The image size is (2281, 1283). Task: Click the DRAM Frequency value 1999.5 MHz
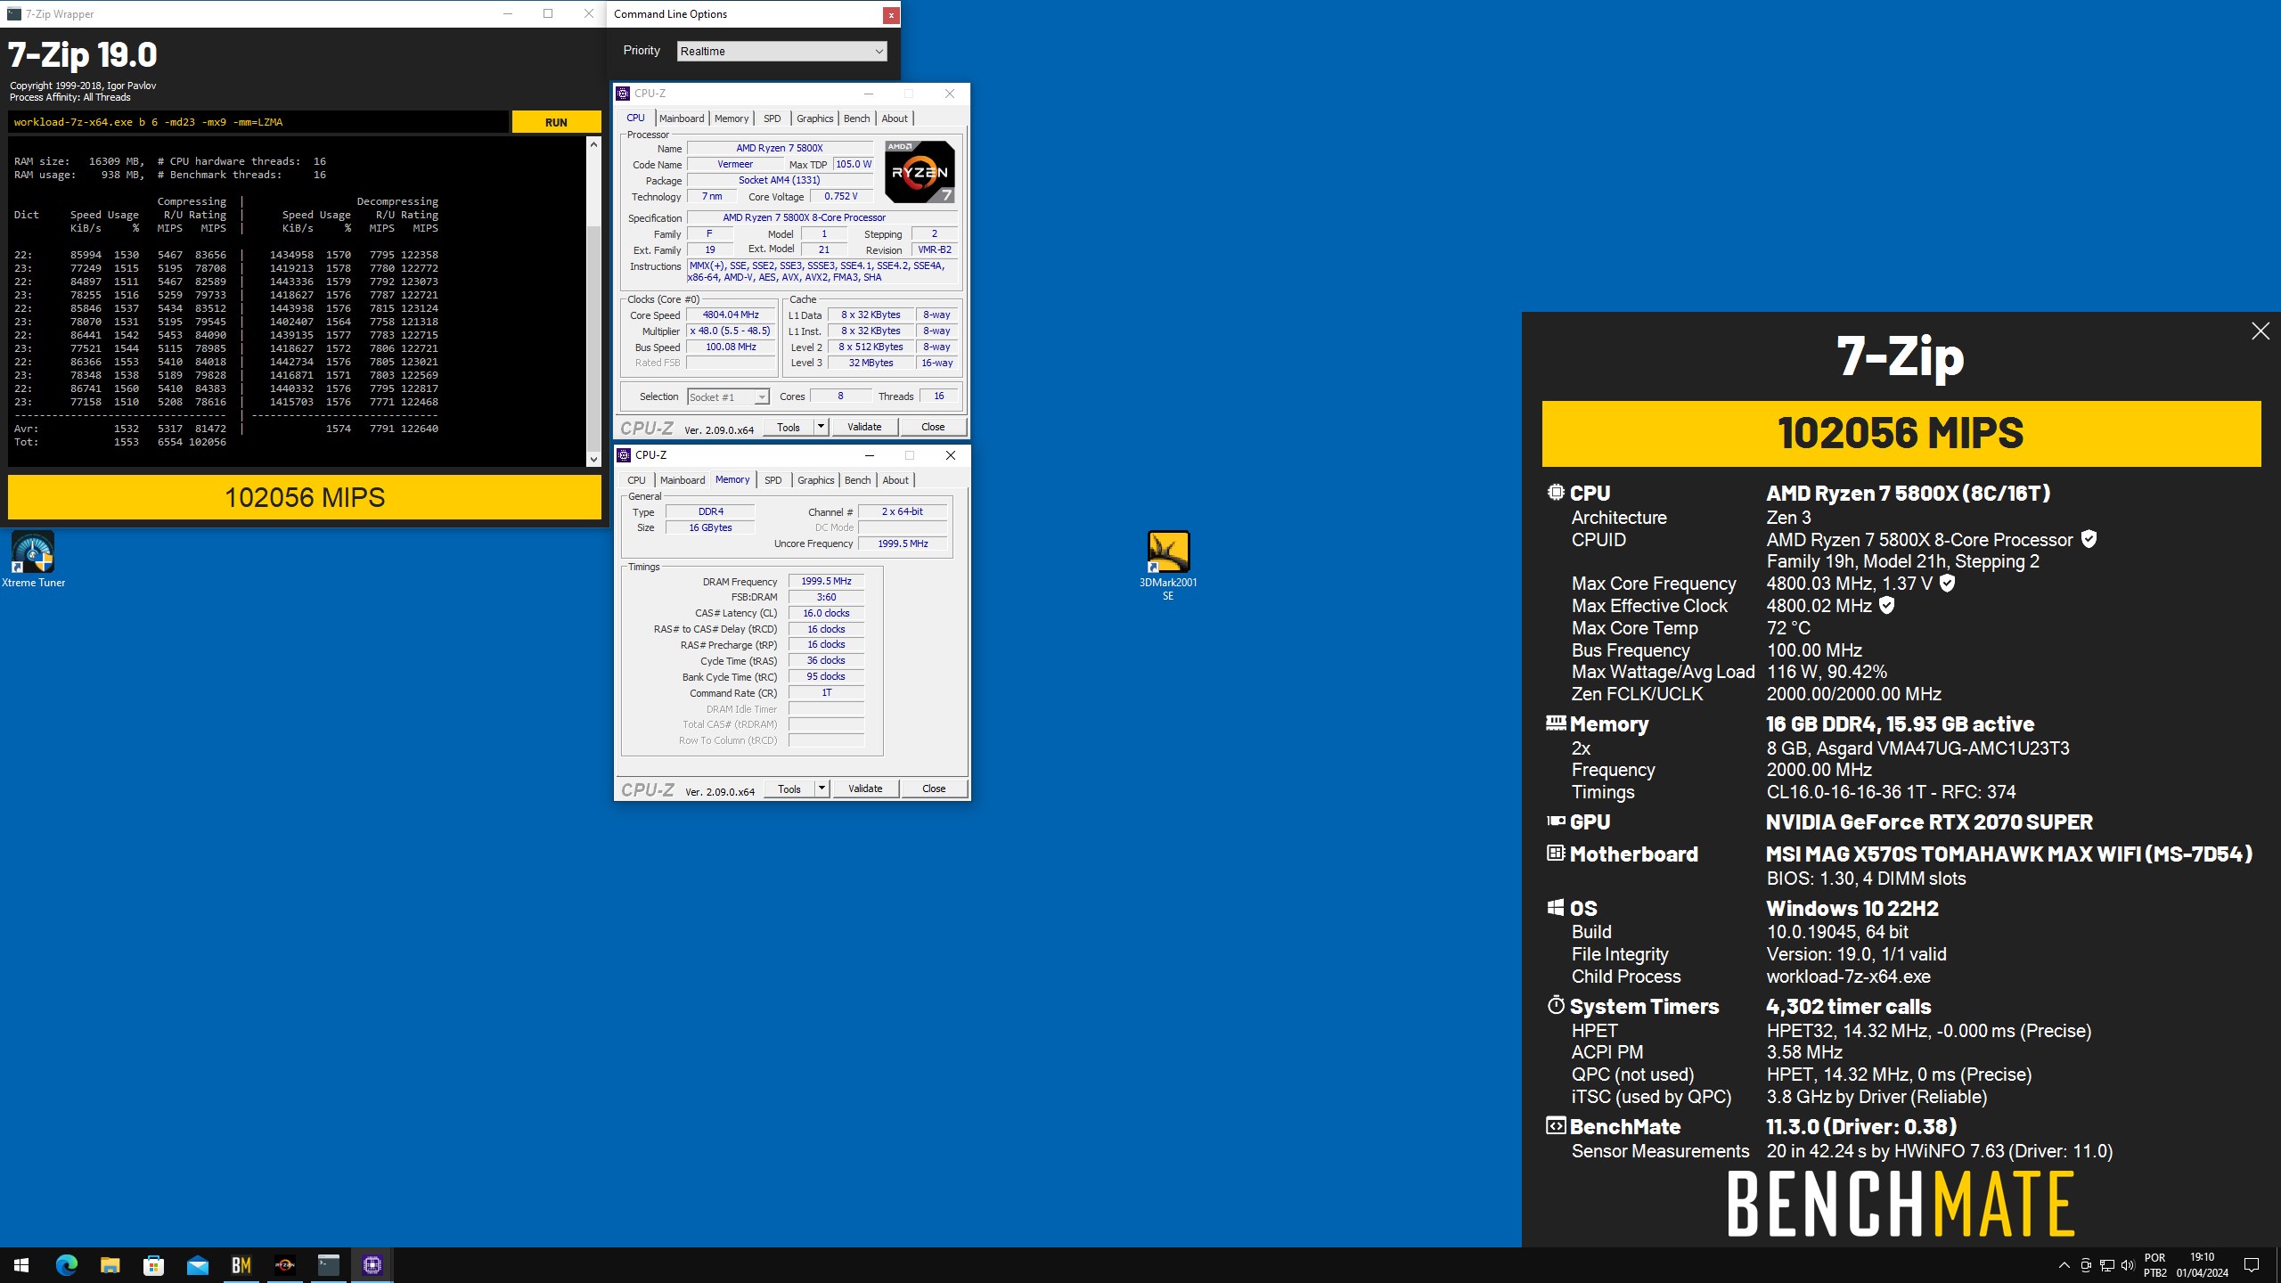(826, 581)
